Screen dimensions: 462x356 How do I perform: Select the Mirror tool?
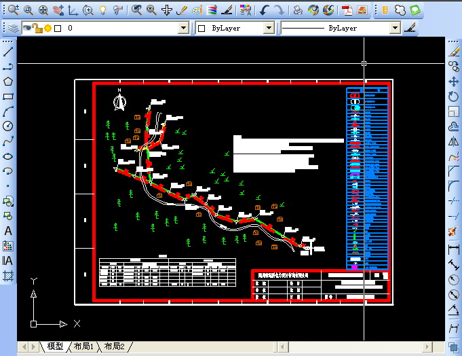[x=454, y=141]
